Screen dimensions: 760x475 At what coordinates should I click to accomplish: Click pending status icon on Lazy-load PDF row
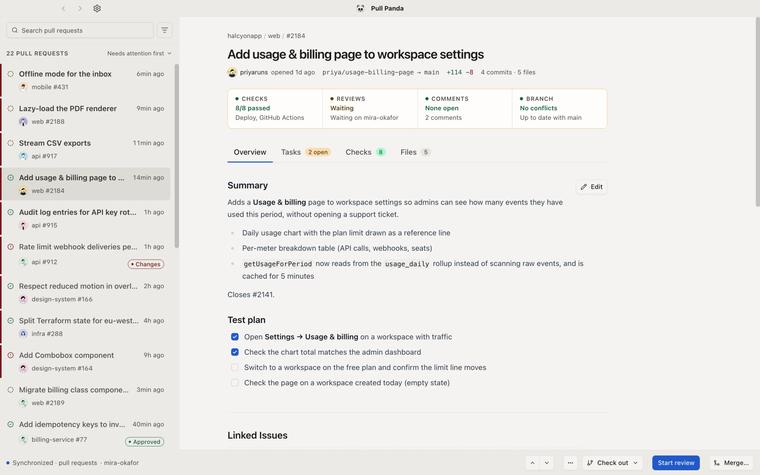tap(10, 108)
